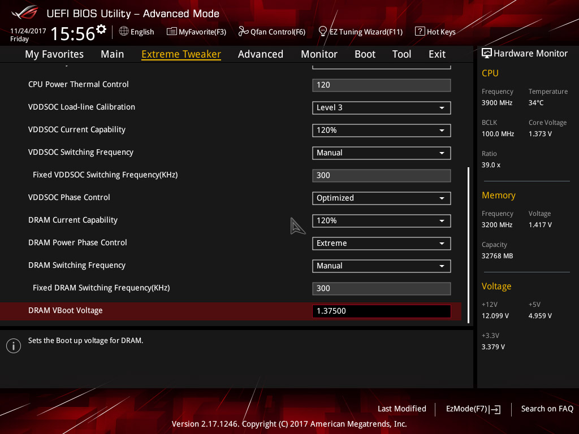The image size is (579, 434).
Task: Click Fixed VDDSOC Switching Frequency field
Action: click(382, 175)
